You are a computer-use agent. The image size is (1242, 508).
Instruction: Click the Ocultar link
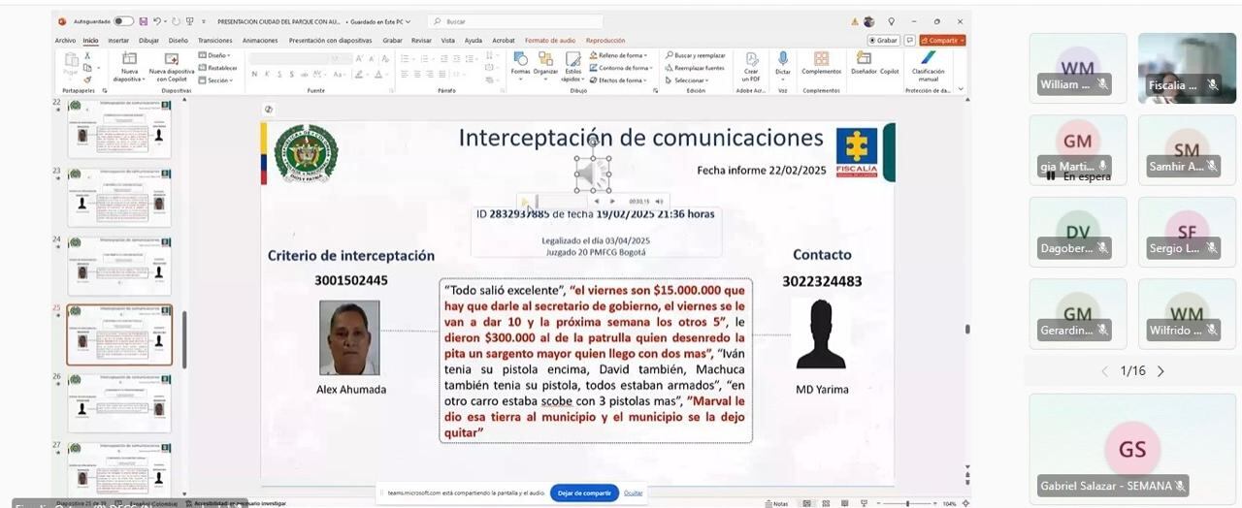coord(633,492)
